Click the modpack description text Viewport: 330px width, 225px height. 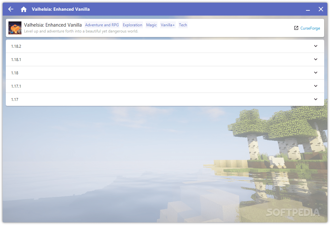tap(81, 31)
